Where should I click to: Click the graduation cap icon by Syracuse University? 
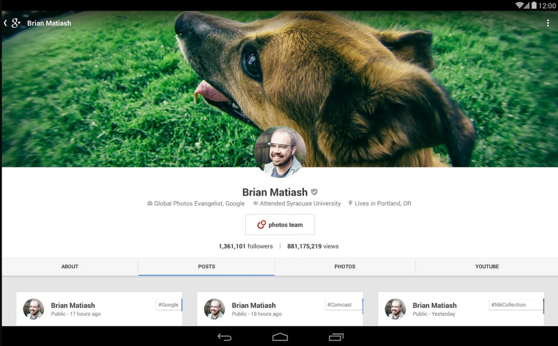(256, 203)
